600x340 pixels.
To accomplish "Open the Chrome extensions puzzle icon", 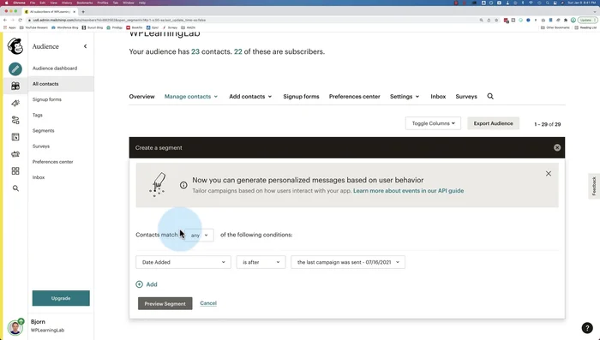I will (x=566, y=20).
